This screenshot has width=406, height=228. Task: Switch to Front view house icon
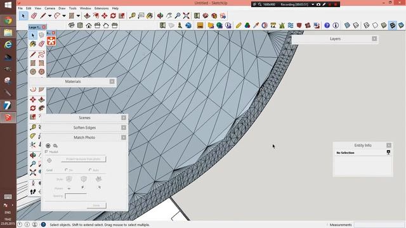(x=89, y=25)
